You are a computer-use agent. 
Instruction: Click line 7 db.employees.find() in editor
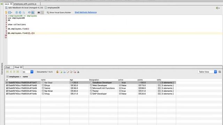click(18, 29)
